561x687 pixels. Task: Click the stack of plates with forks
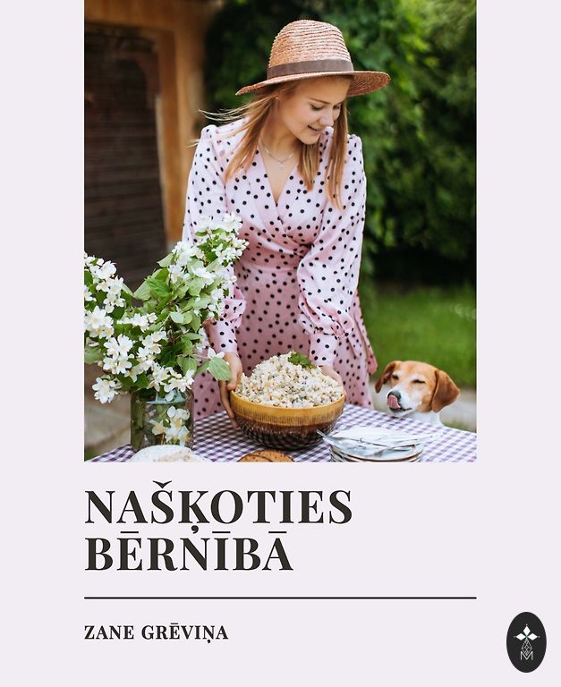pyautogui.click(x=376, y=444)
